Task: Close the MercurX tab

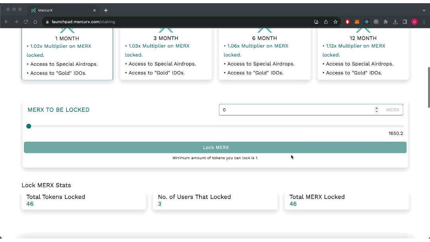Action: point(94,10)
